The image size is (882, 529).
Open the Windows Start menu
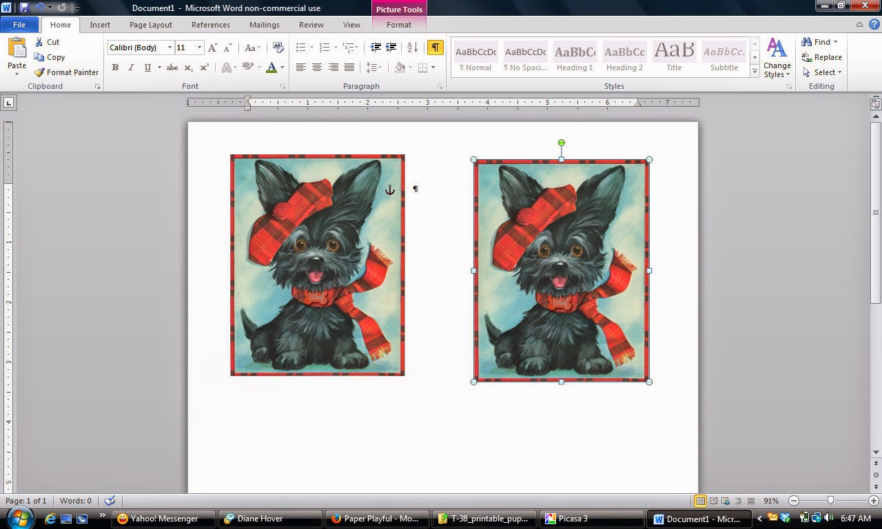click(19, 518)
